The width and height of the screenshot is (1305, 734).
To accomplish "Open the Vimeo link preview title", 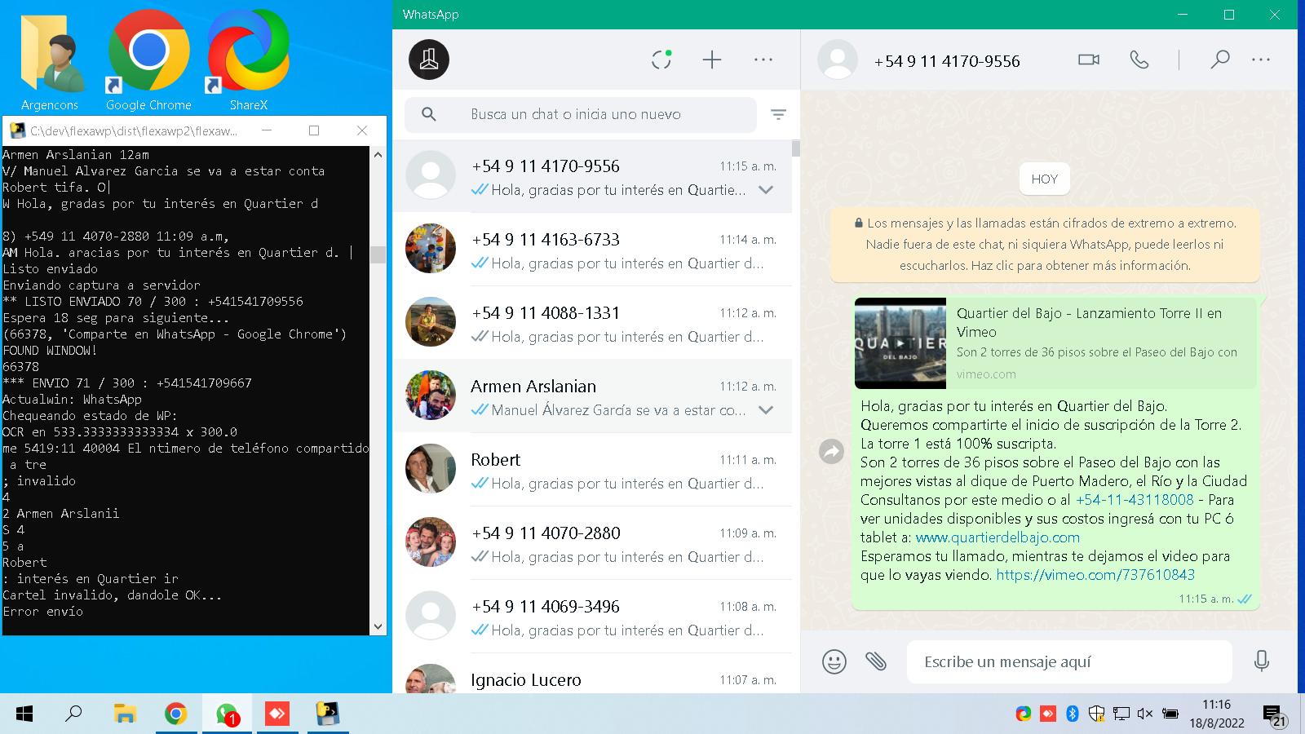I will (x=1090, y=322).
